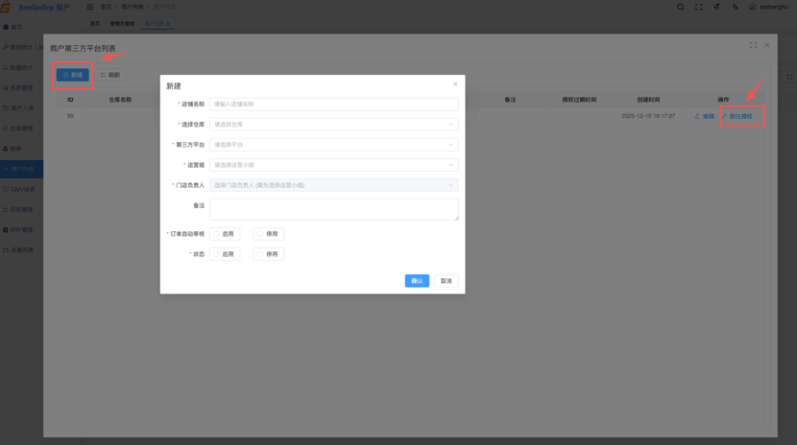This screenshot has height=445, width=797.
Task: Select 启用 for 订单自动审核
Action: pyautogui.click(x=225, y=234)
